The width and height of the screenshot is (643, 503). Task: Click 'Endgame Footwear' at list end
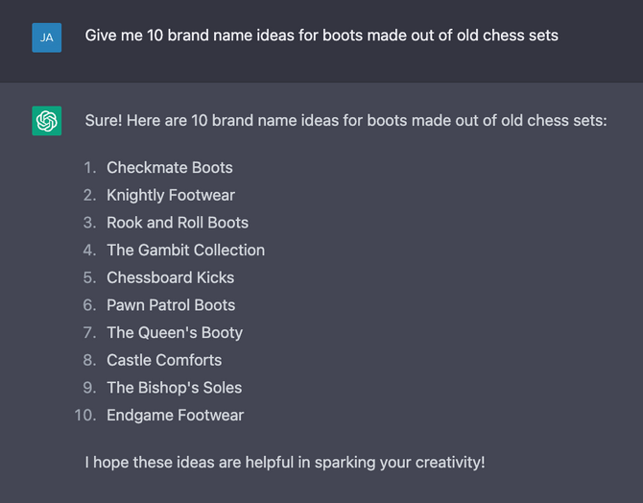175,416
